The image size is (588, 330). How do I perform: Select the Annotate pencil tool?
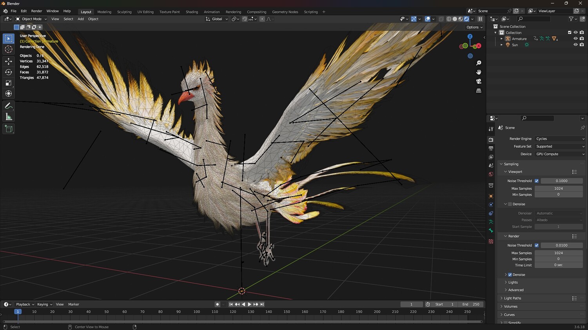(9, 106)
